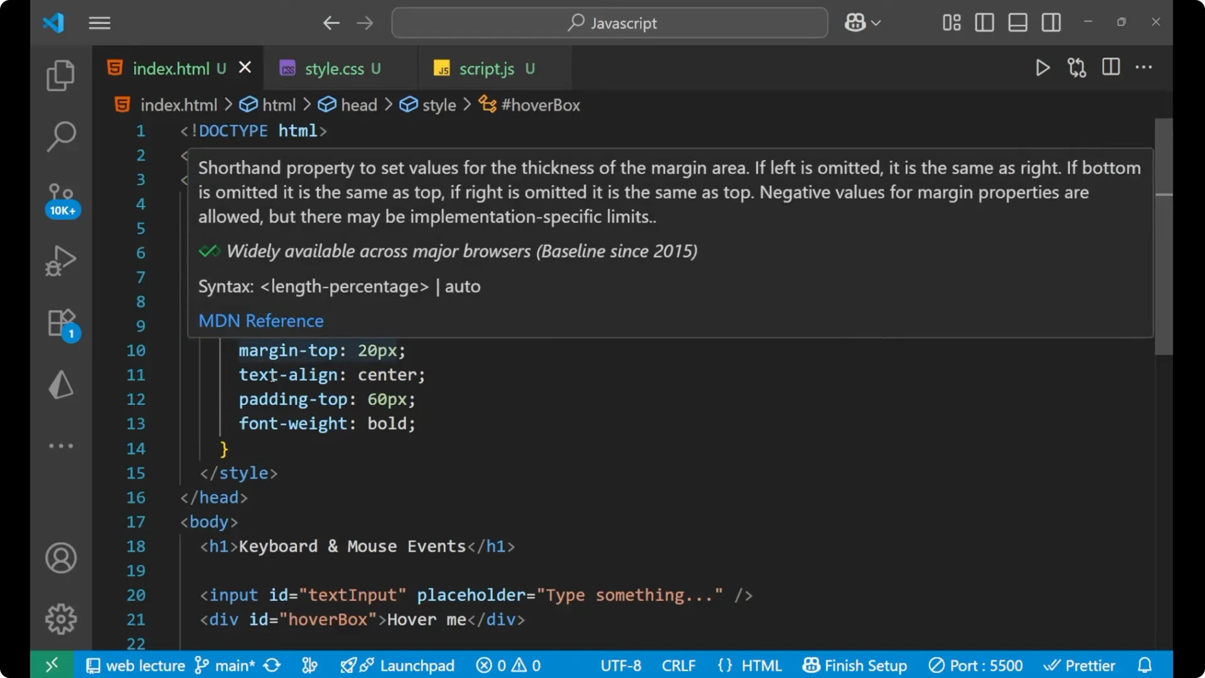This screenshot has width=1205, height=678.
Task: Toggle the bottom panel visibility
Action: [x=1017, y=22]
